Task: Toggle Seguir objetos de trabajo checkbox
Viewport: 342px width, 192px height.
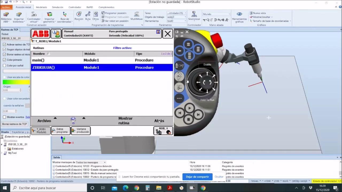Action: pyautogui.click(x=4, y=50)
